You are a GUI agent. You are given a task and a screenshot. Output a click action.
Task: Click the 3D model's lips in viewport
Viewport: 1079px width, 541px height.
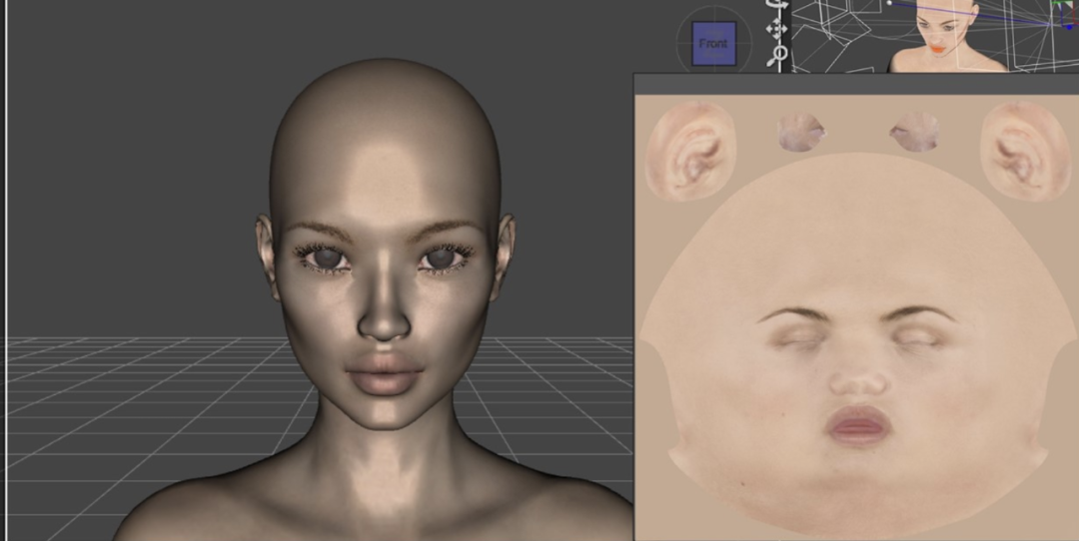point(384,374)
